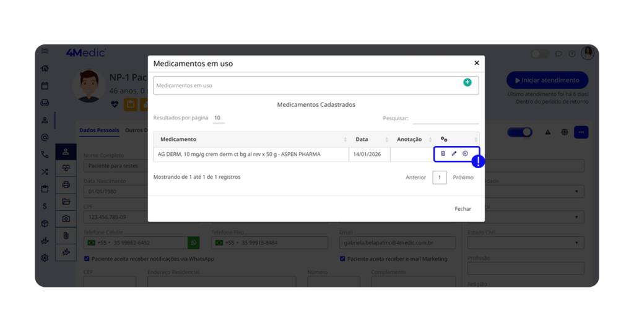
Task: Edit the AG DERM entry with pencil icon
Action: click(x=454, y=153)
